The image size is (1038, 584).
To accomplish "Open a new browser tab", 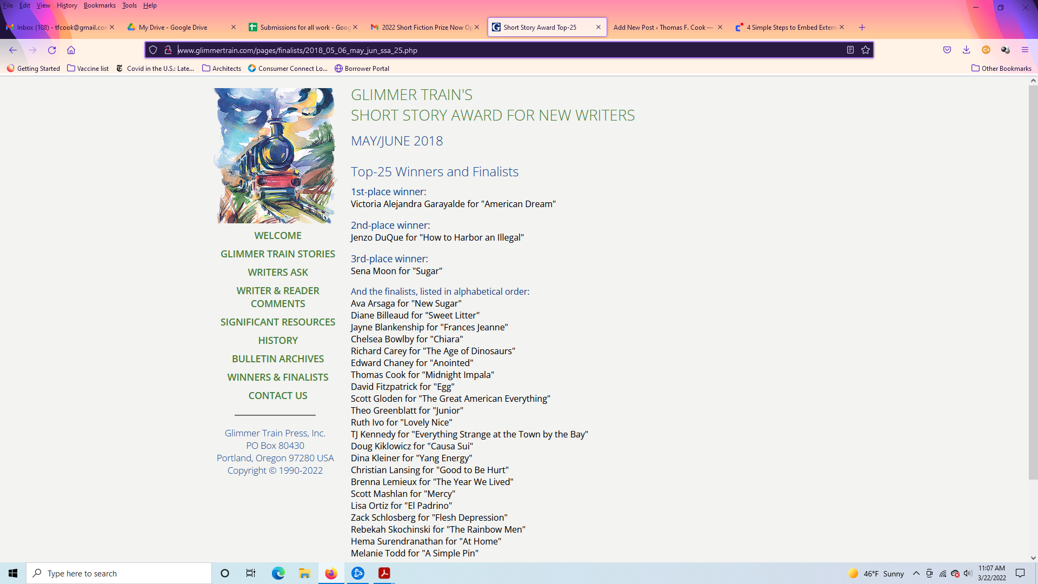I will pyautogui.click(x=862, y=27).
